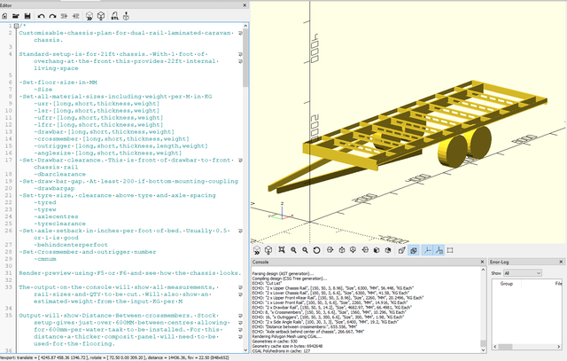Image resolution: width=567 pixels, height=361 pixels.
Task: Open a file using the folder icon
Action: coord(16,16)
